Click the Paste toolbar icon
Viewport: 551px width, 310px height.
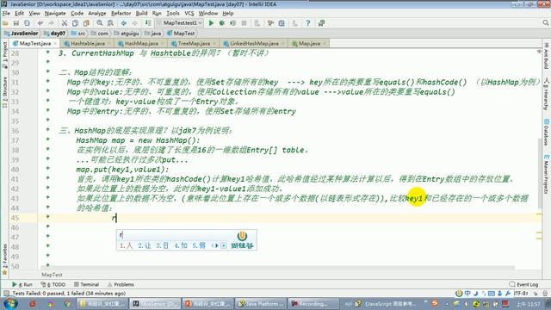86,23
